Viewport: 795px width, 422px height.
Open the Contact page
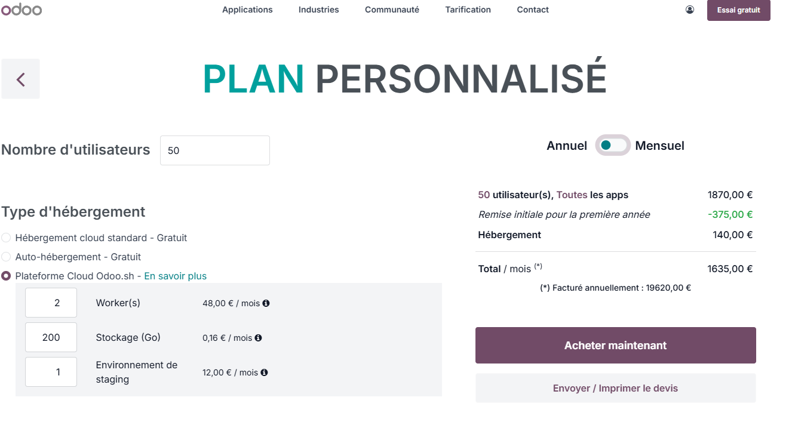(533, 10)
